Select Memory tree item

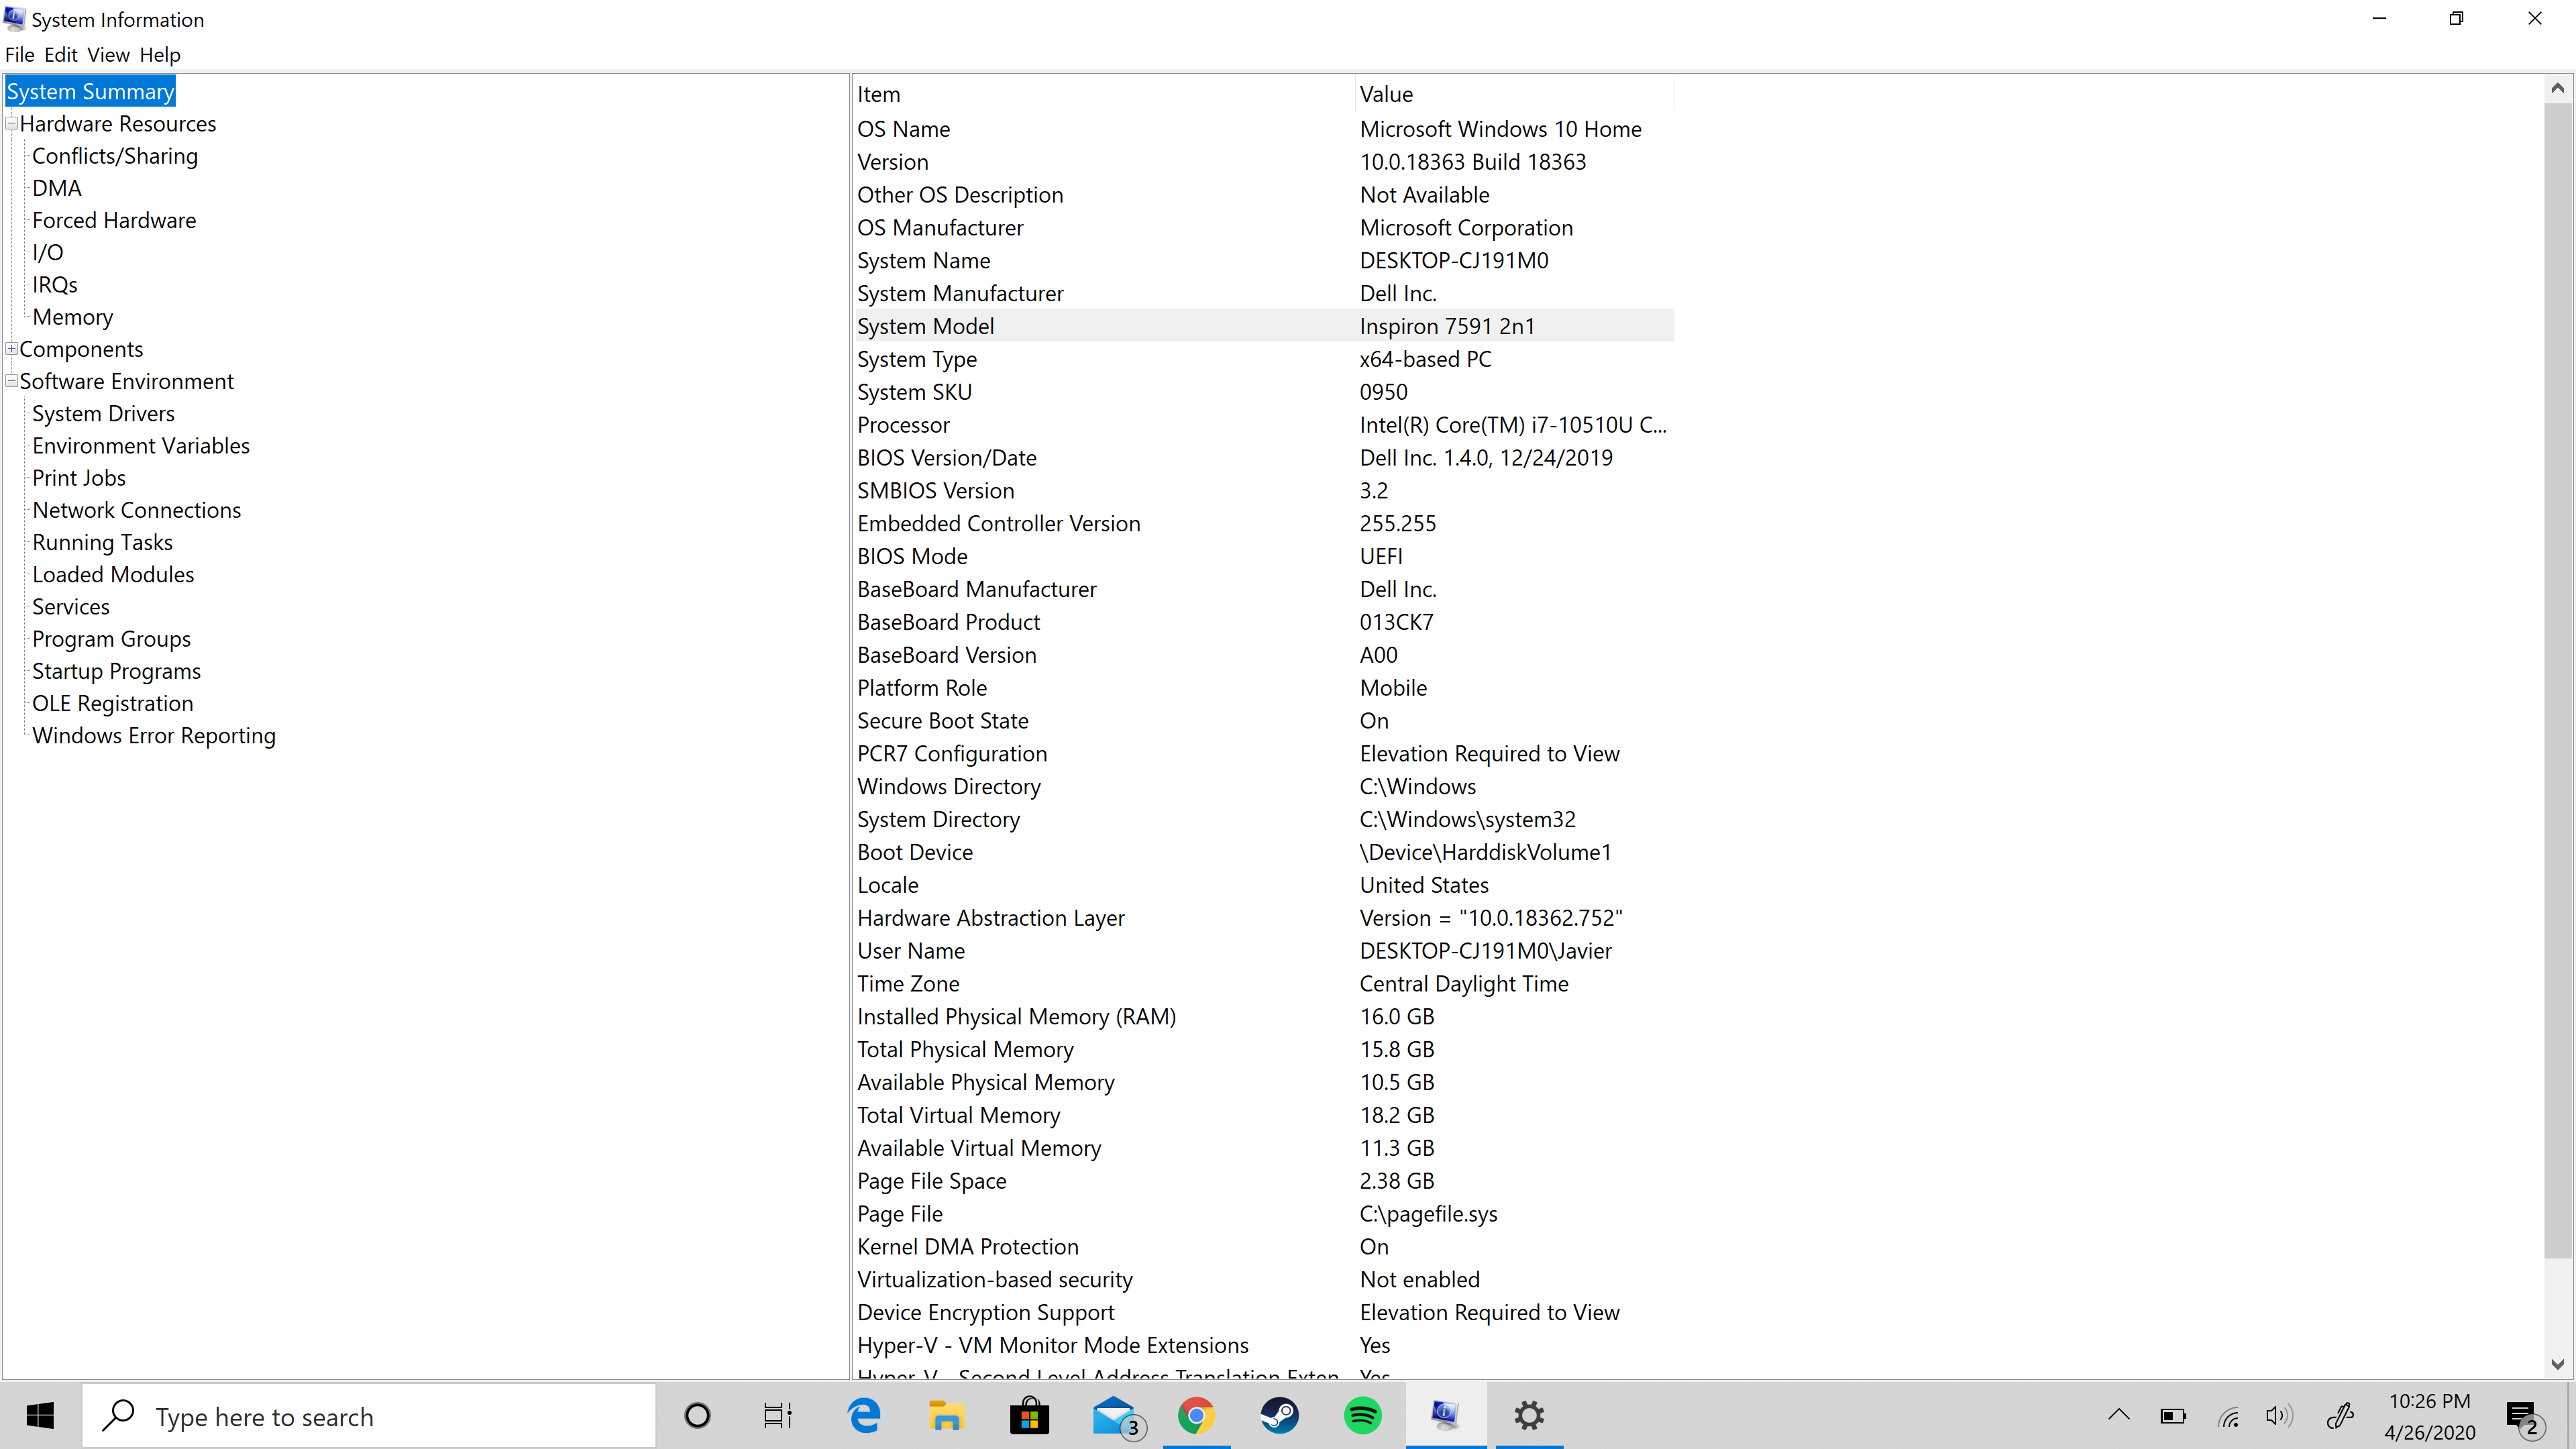pos(73,317)
